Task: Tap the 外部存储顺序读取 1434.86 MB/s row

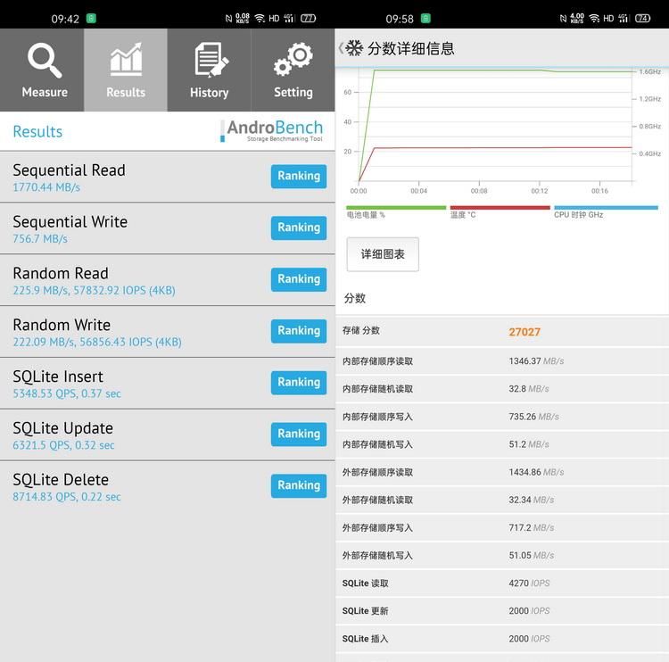Action: pyautogui.click(x=501, y=472)
